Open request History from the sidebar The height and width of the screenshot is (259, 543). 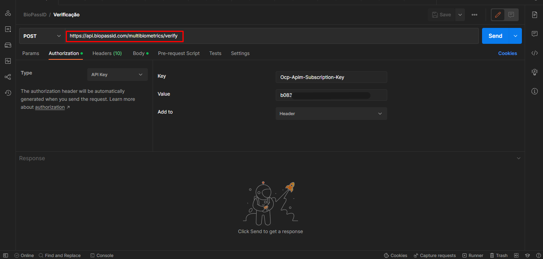pos(8,93)
